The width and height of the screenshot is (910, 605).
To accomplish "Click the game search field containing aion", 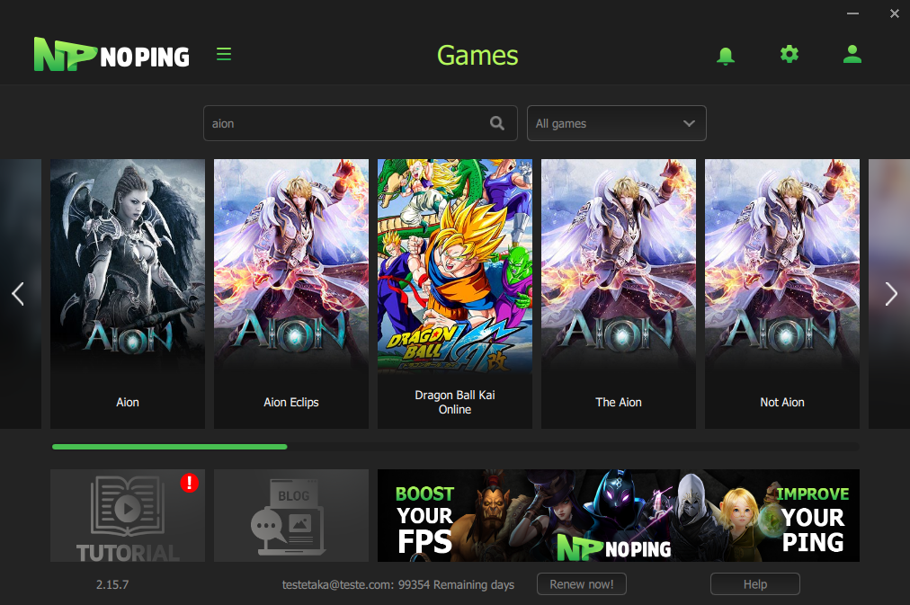I will (x=361, y=123).
